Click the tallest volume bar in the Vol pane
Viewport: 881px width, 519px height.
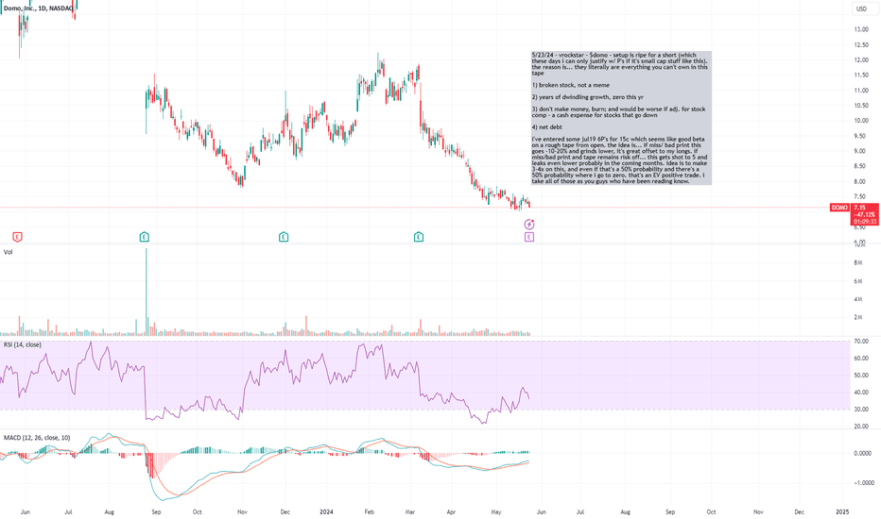(147, 292)
